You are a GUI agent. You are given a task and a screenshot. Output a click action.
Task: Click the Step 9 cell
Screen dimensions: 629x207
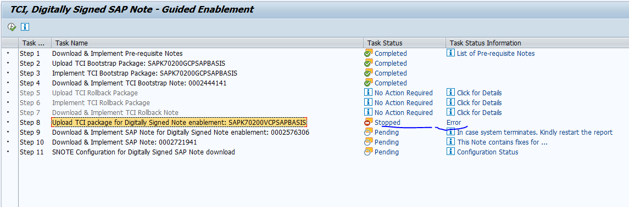coord(30,133)
